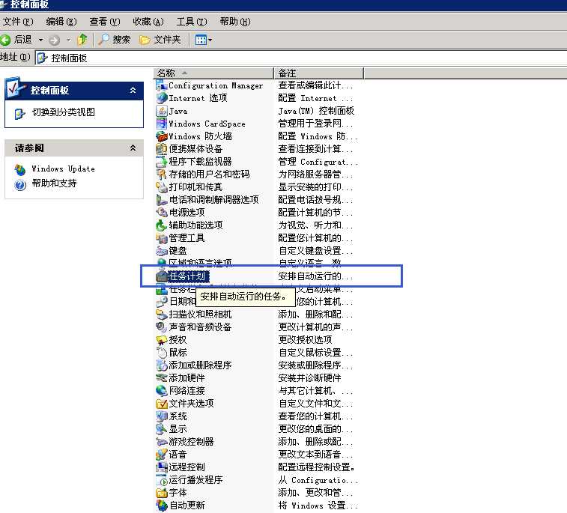Click the 运行播发程序 icon
Screen dimensions: 567x513
(x=161, y=480)
